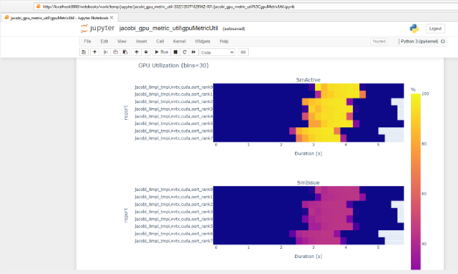Click the (autosaved) status text
This screenshot has width=458, height=274.
coord(233,29)
